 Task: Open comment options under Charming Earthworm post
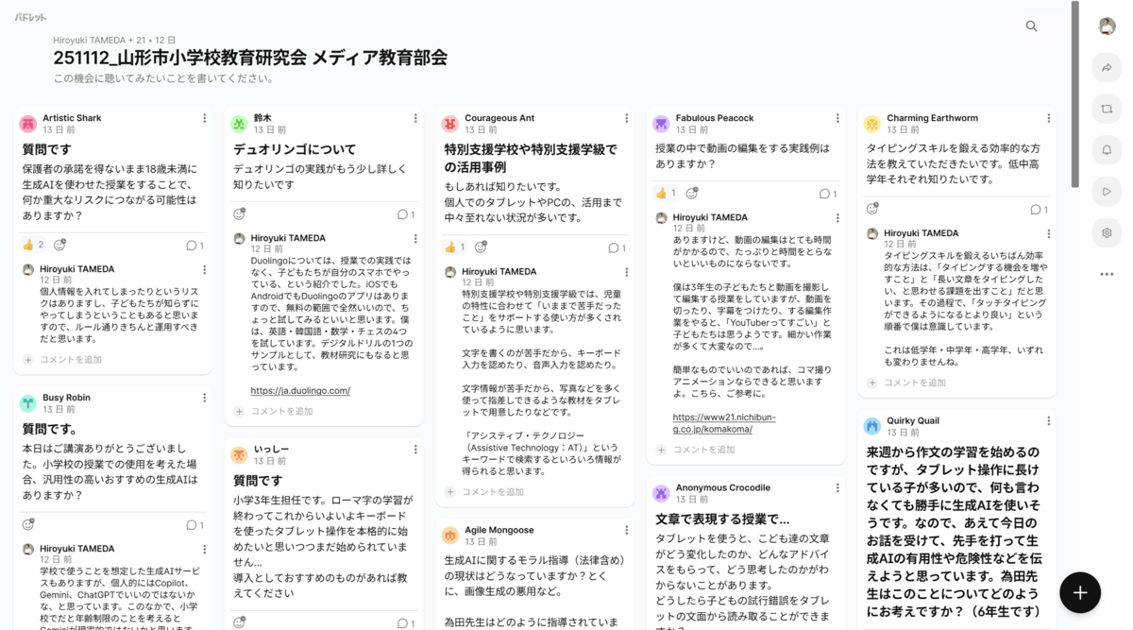tap(1048, 233)
